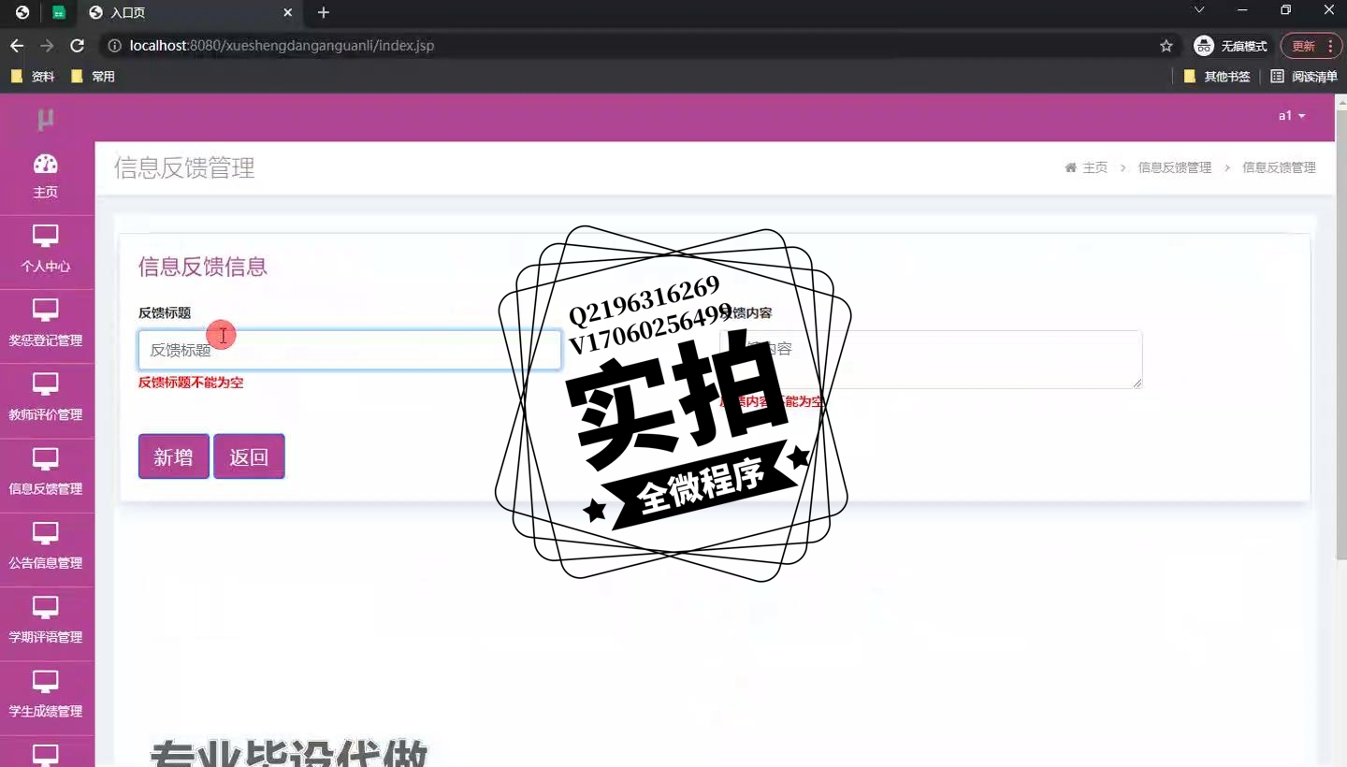
Task: Click the browser forward arrow
Action: (47, 46)
